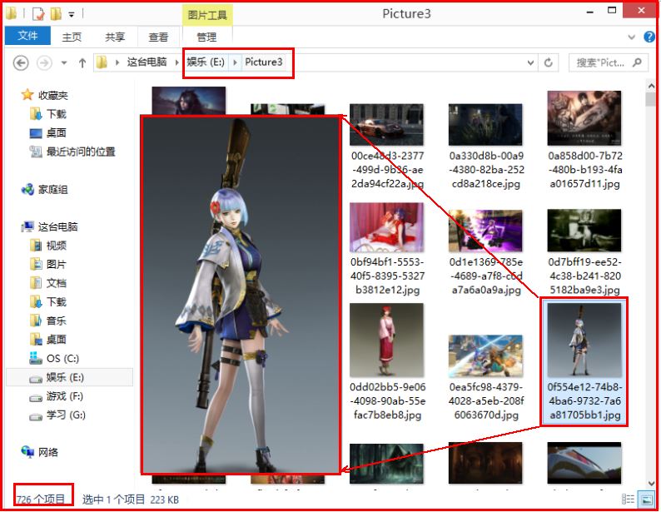The height and width of the screenshot is (512, 661).
Task: Click 娱乐 (E:) in the address bar
Action: 206,62
